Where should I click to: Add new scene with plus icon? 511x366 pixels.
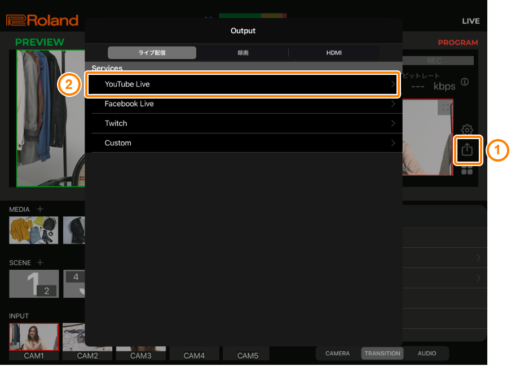point(40,262)
